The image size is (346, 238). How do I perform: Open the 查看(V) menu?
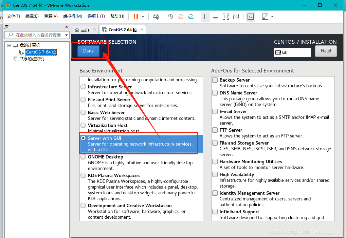pos(51,16)
